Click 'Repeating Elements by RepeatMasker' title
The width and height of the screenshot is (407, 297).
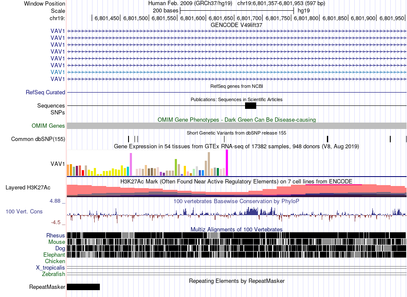coord(236,281)
